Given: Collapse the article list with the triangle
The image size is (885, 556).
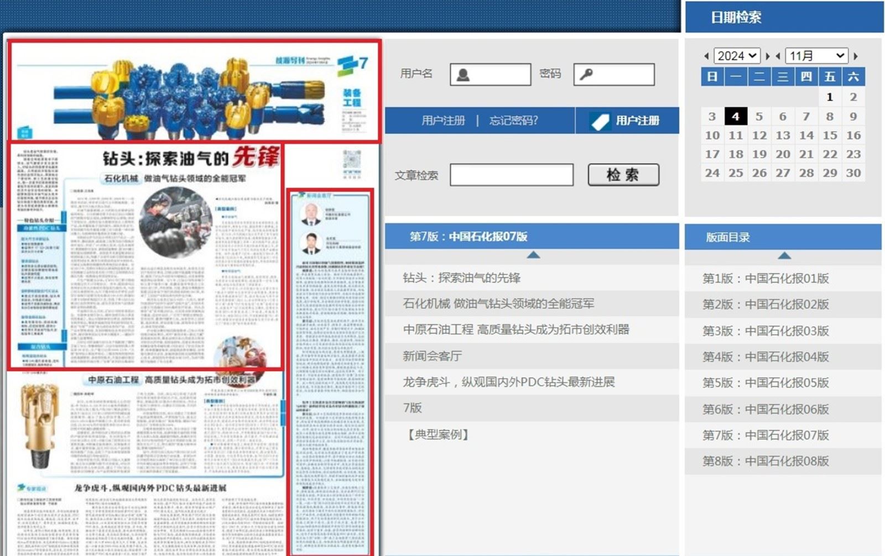Looking at the screenshot, I should 533,255.
